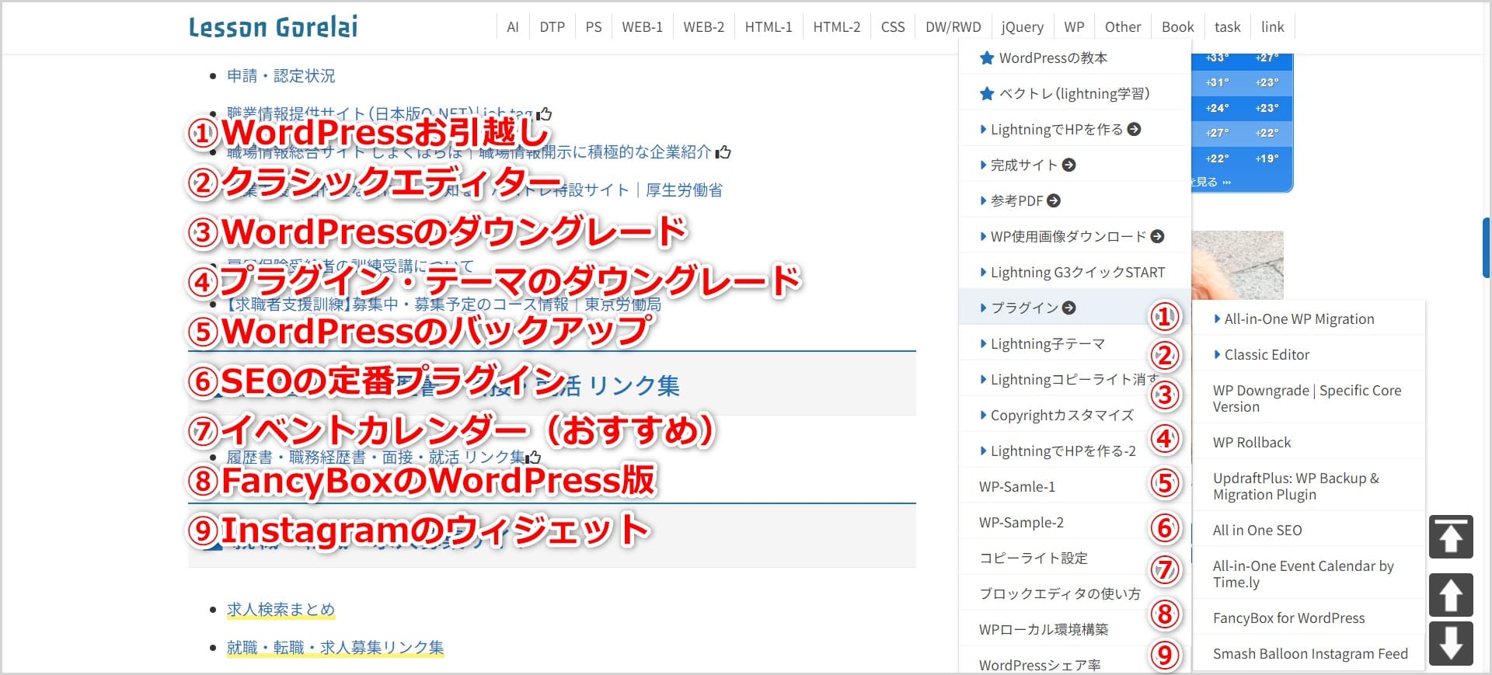This screenshot has height=675, width=1492.
Task: Click the circle arrow beside WP使用画像ダウンロード
Action: [1157, 236]
